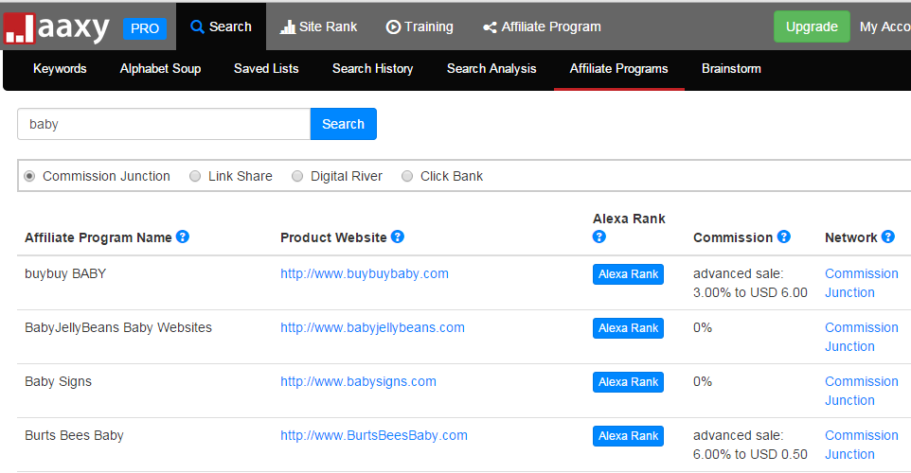Click the Jaaxy logo icon
Screen dimensions: 911x473
(19, 28)
